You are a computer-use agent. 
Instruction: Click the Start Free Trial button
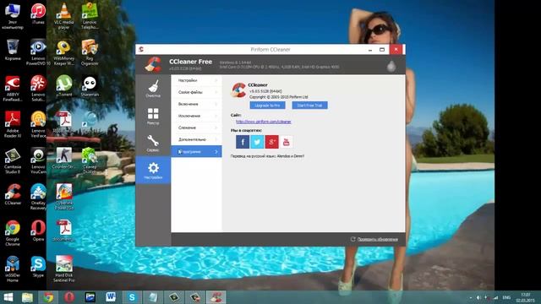coord(309,105)
